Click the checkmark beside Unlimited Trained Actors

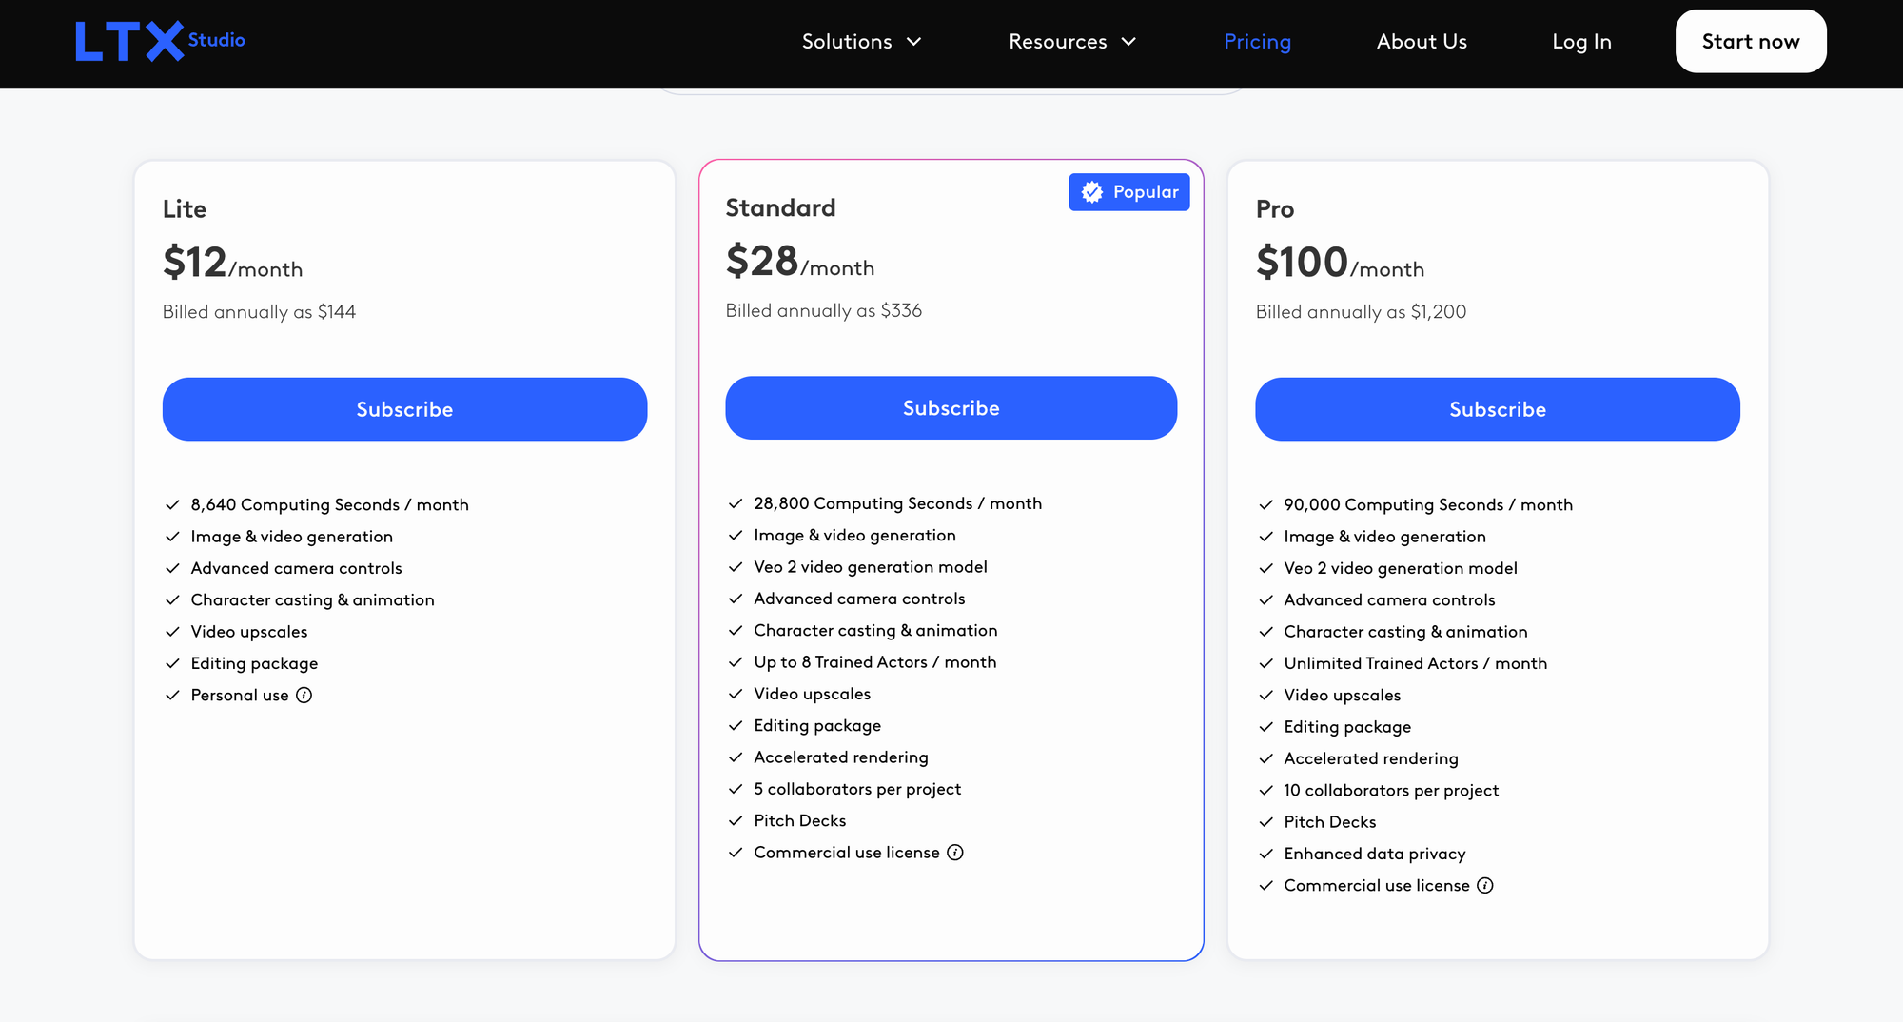point(1266,663)
